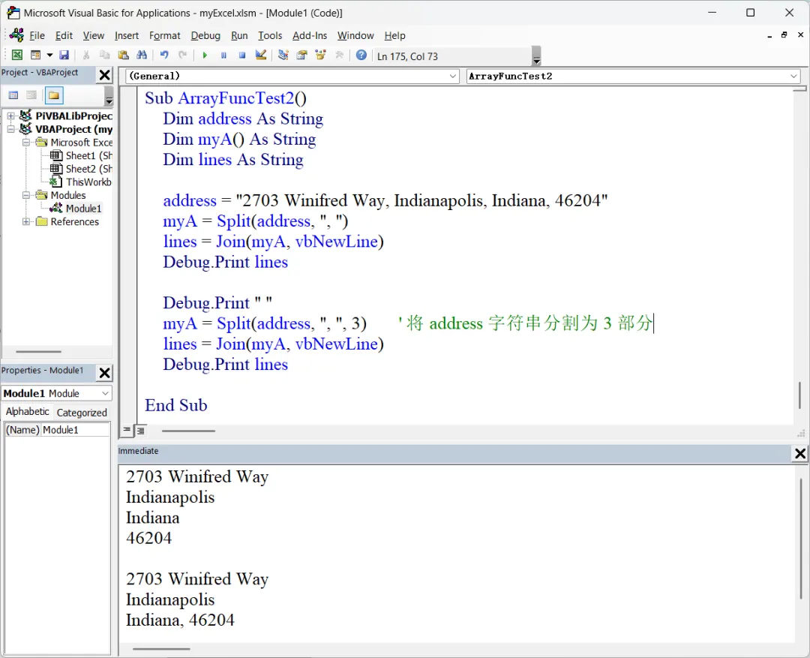810x658 pixels.
Task: Open the Window menu
Action: 355,36
